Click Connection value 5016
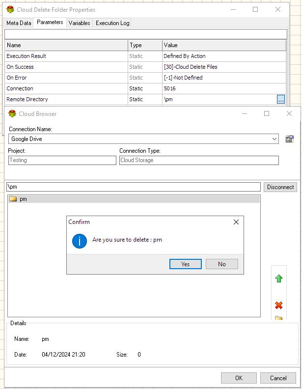The height and width of the screenshot is (389, 302). (169, 88)
